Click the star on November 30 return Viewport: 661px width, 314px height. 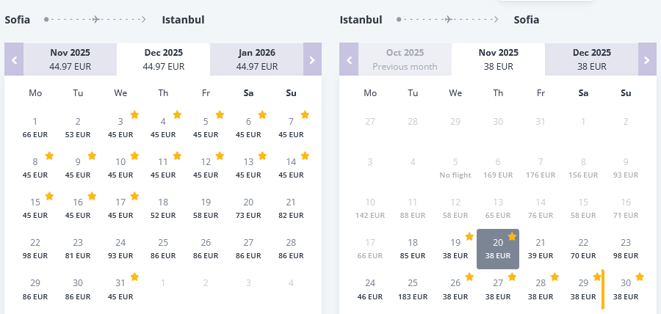point(640,277)
